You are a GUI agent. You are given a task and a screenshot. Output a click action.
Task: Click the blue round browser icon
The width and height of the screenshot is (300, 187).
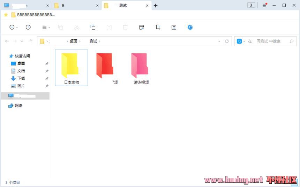(x=190, y=27)
